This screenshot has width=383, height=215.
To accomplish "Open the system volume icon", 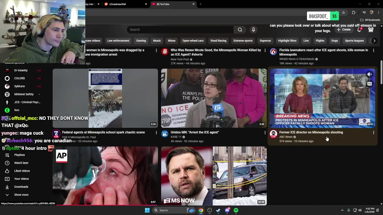I will 360,210.
